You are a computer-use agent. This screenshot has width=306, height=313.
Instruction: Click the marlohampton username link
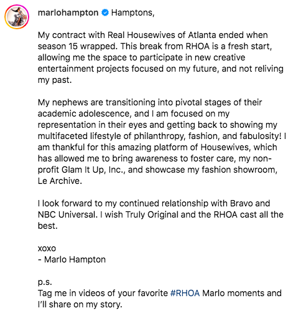68,12
